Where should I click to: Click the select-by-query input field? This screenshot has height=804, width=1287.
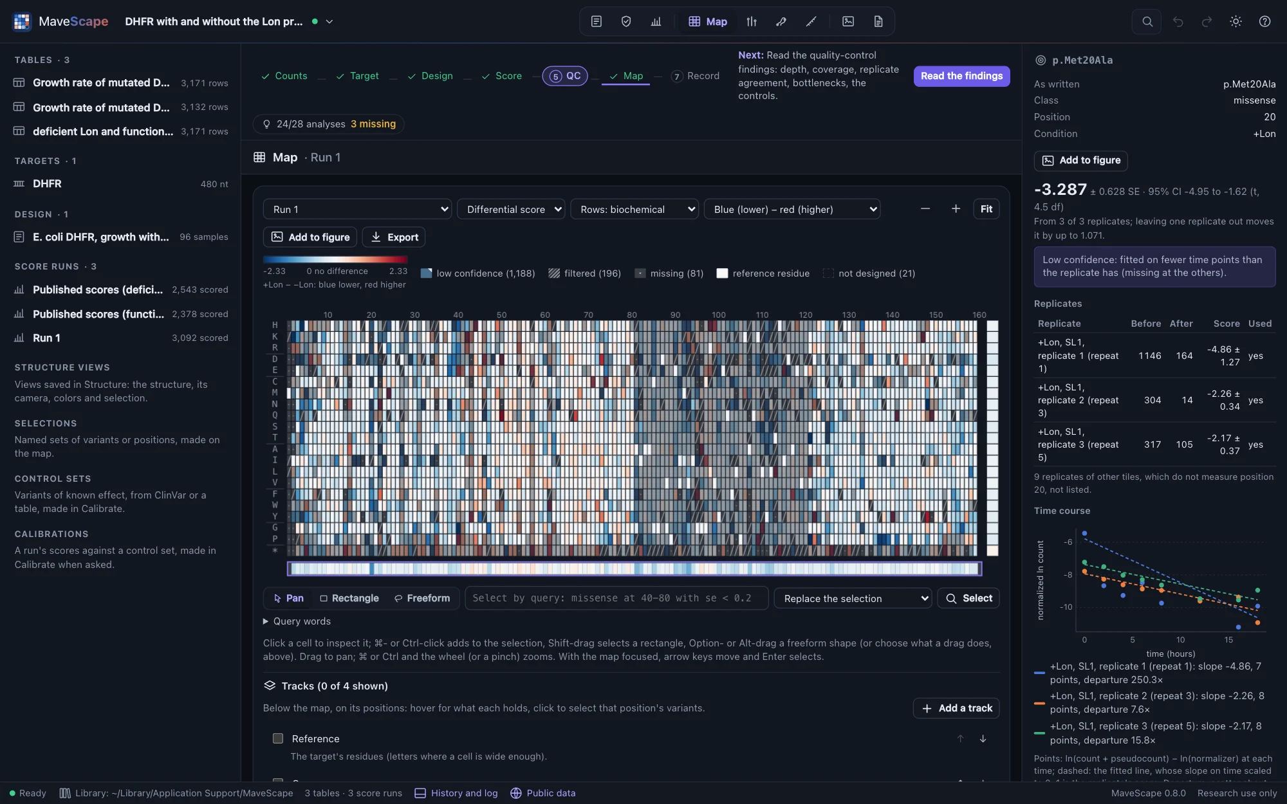click(x=616, y=598)
